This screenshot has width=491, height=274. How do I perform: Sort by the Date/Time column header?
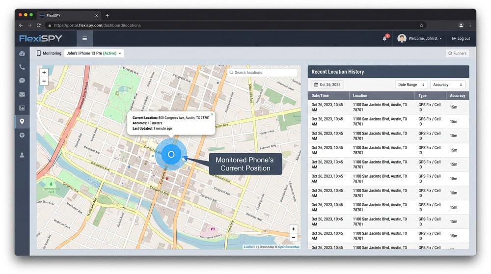tap(328, 96)
